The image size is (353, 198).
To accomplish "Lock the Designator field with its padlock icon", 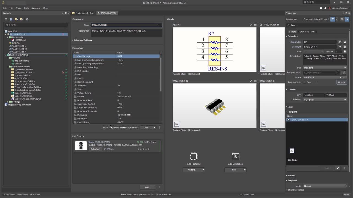I will click(x=345, y=42).
